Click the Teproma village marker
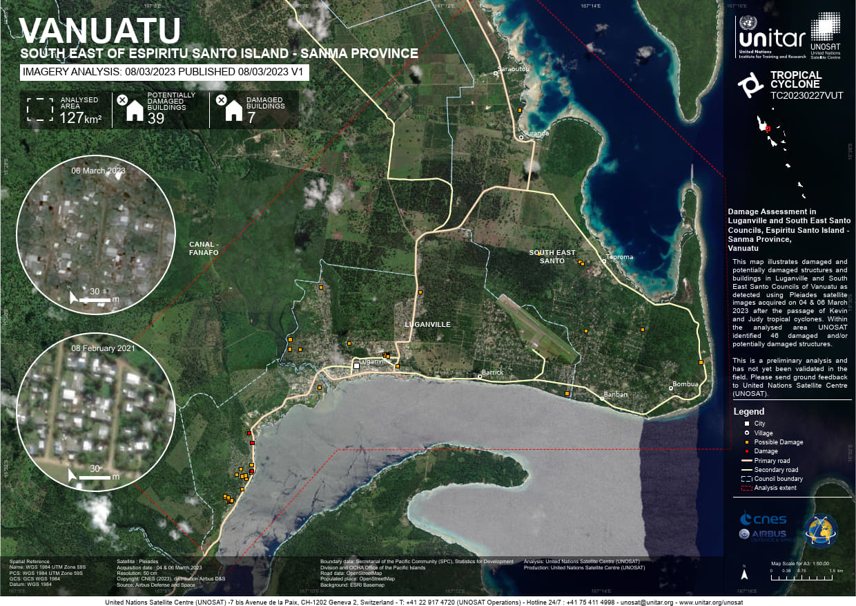856x606 pixels. click(604, 261)
